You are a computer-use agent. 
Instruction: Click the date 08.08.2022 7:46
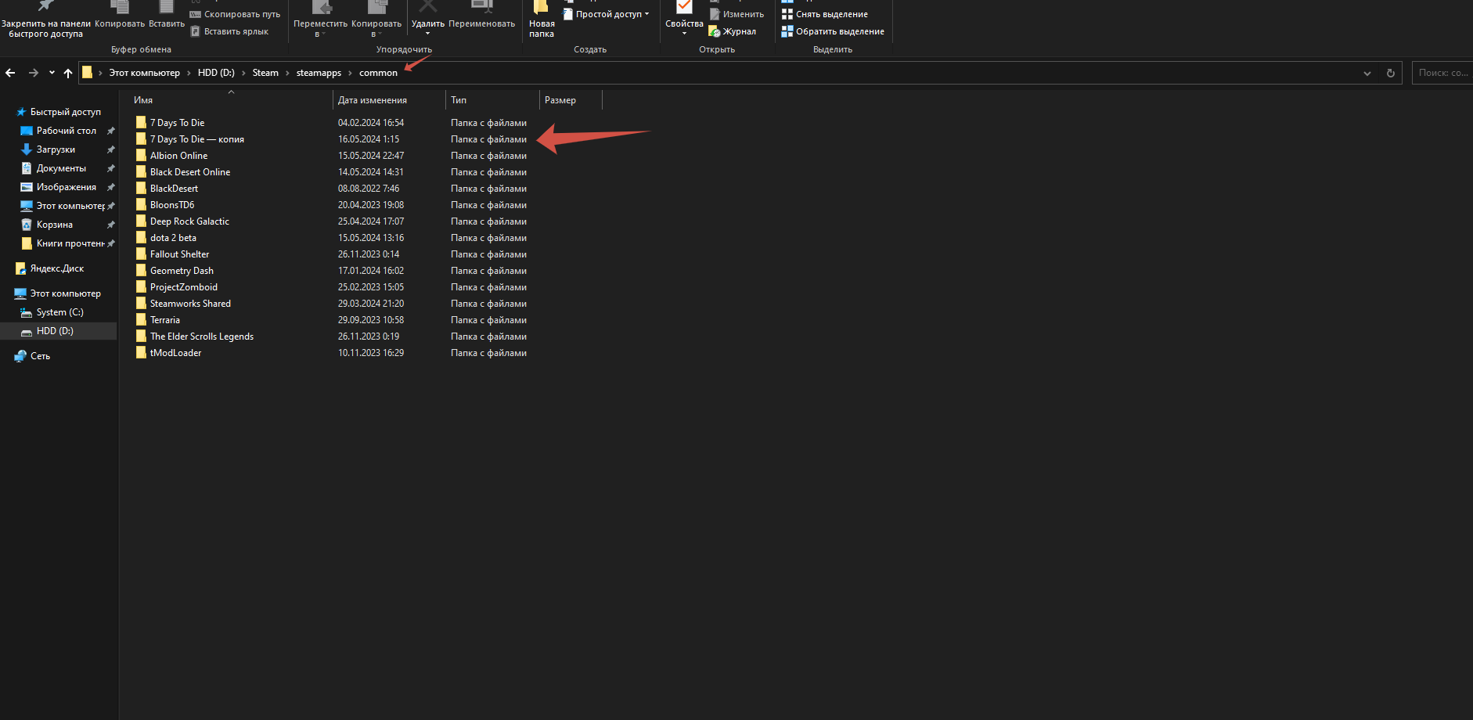pyautogui.click(x=369, y=189)
